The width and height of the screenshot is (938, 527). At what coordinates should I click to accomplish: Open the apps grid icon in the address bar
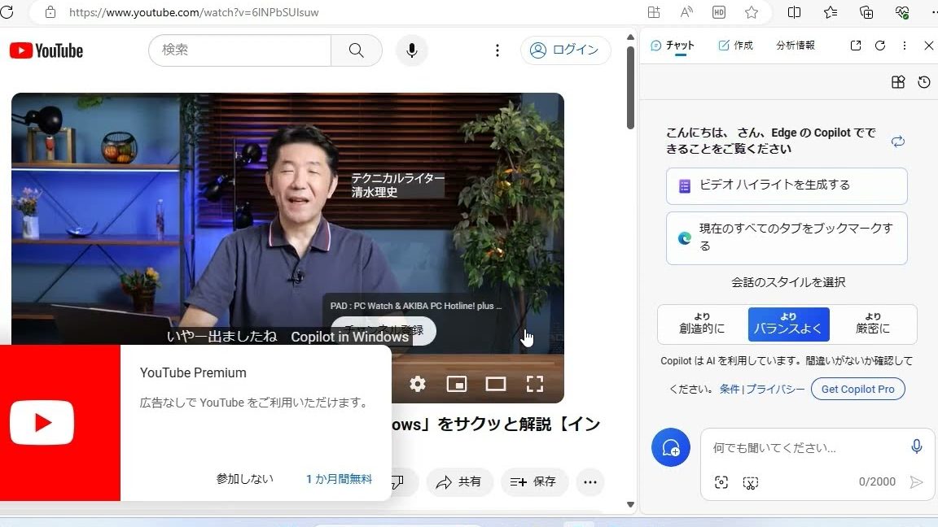point(654,12)
